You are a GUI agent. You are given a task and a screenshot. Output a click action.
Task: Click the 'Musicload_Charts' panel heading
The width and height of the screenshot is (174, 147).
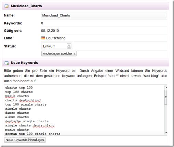(26, 6)
